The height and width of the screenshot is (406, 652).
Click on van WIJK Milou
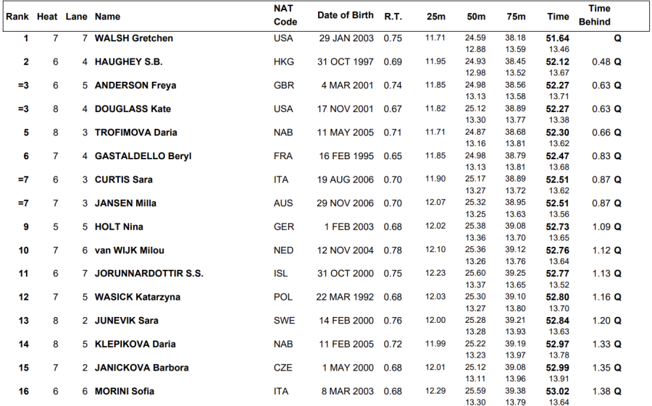[x=129, y=250]
